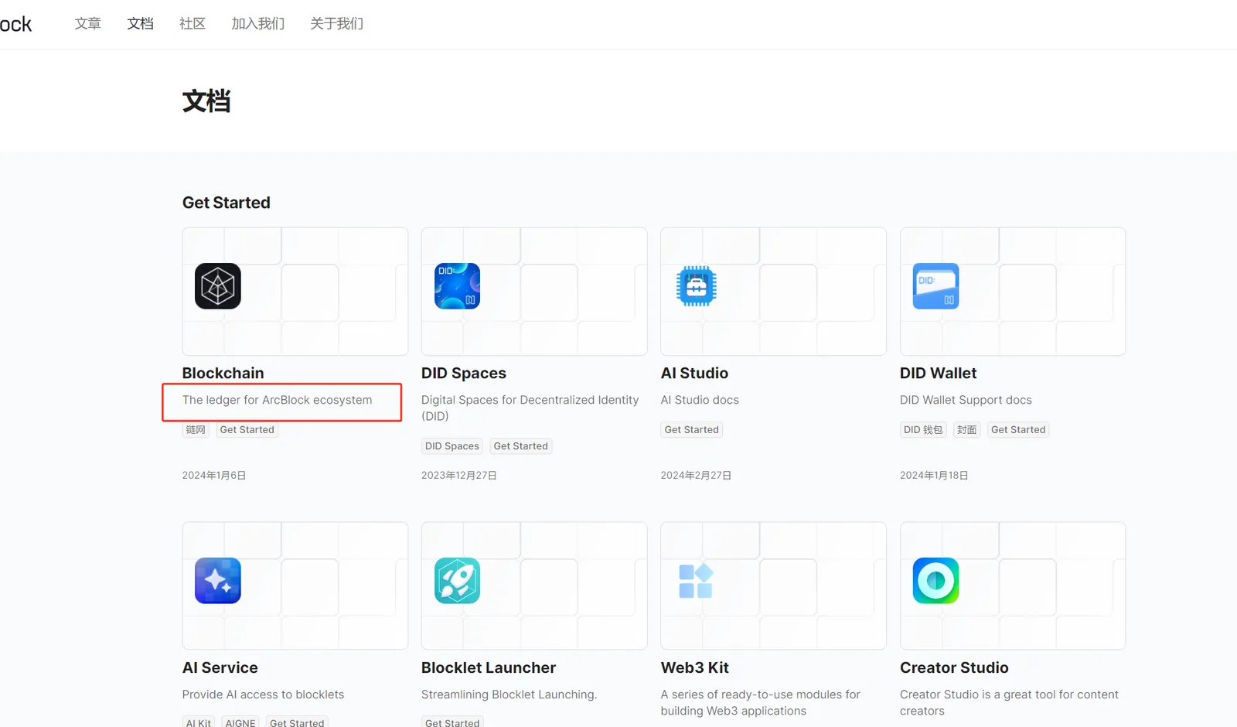Select the Web3 Kit blocks icon
The image size is (1237, 727).
(x=696, y=581)
